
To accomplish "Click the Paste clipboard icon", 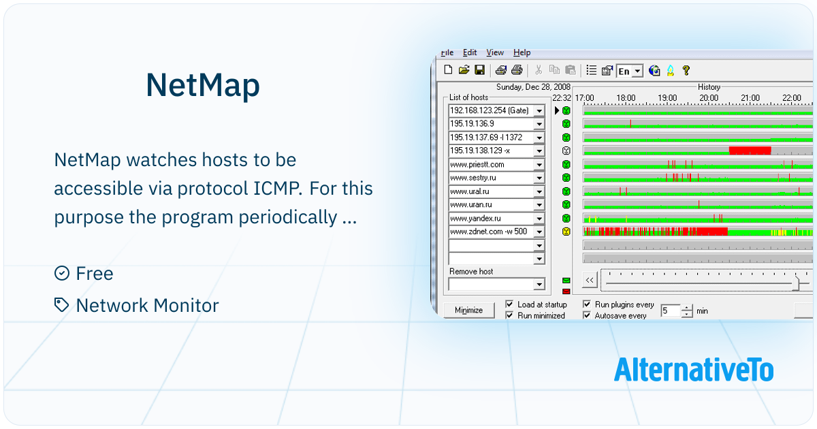I will click(571, 70).
